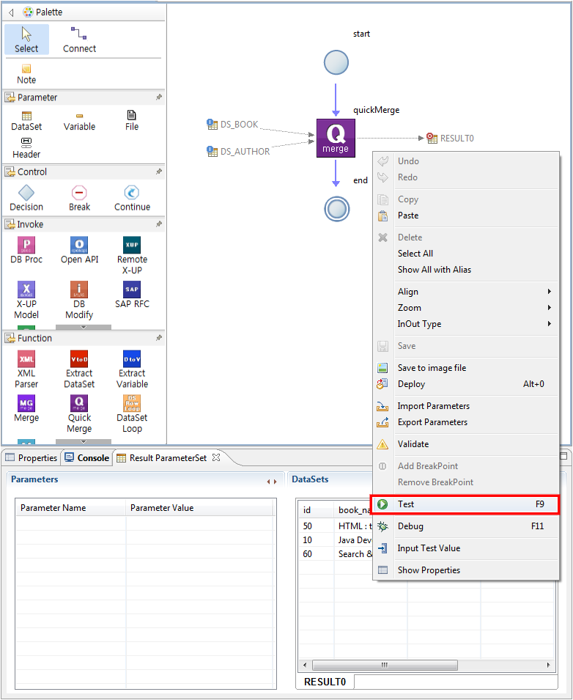
Task: Choose Debug from the context menu
Action: [x=465, y=526]
